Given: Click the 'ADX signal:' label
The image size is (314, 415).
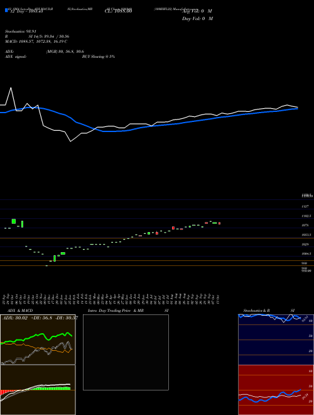Looking at the screenshot, I should point(16,57).
